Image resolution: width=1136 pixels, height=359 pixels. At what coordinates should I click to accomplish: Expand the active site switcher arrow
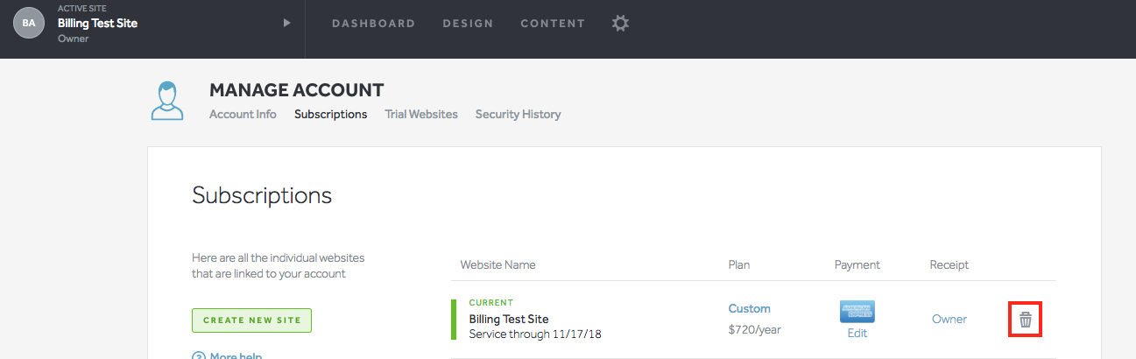[x=286, y=24]
